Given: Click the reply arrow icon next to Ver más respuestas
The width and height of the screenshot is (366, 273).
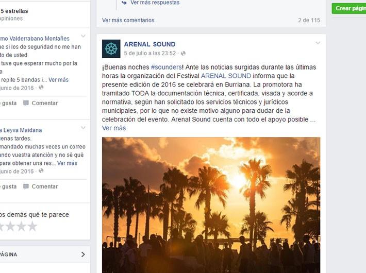Looking at the screenshot, I should pyautogui.click(x=124, y=3).
